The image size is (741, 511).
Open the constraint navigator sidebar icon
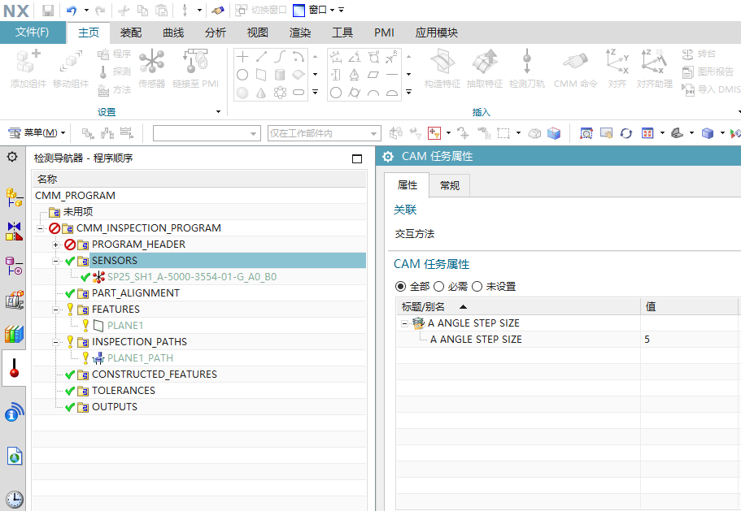pos(14,232)
